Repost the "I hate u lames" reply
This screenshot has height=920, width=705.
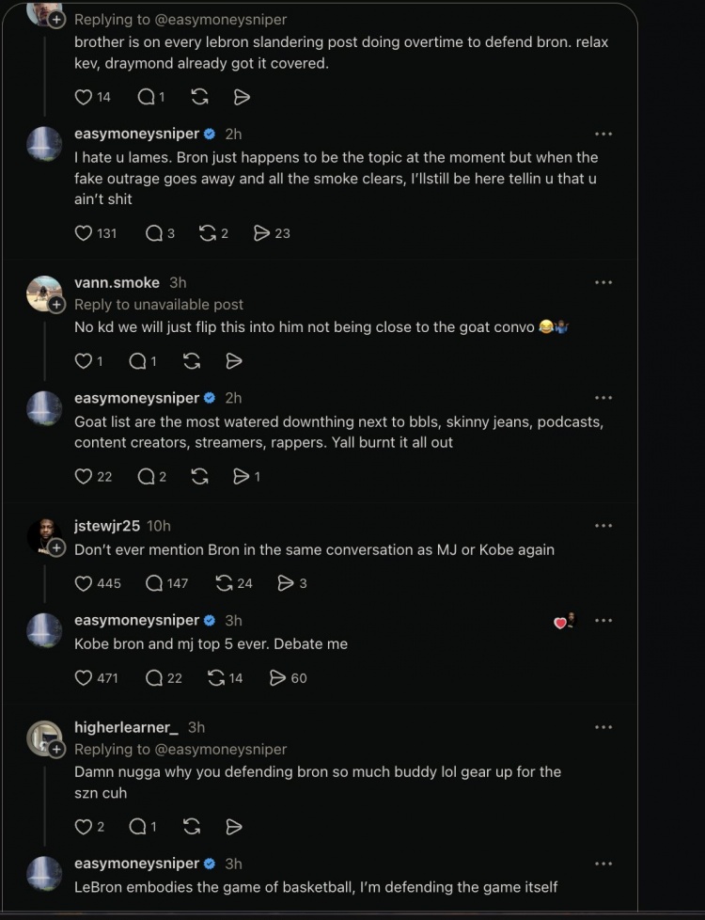click(213, 233)
